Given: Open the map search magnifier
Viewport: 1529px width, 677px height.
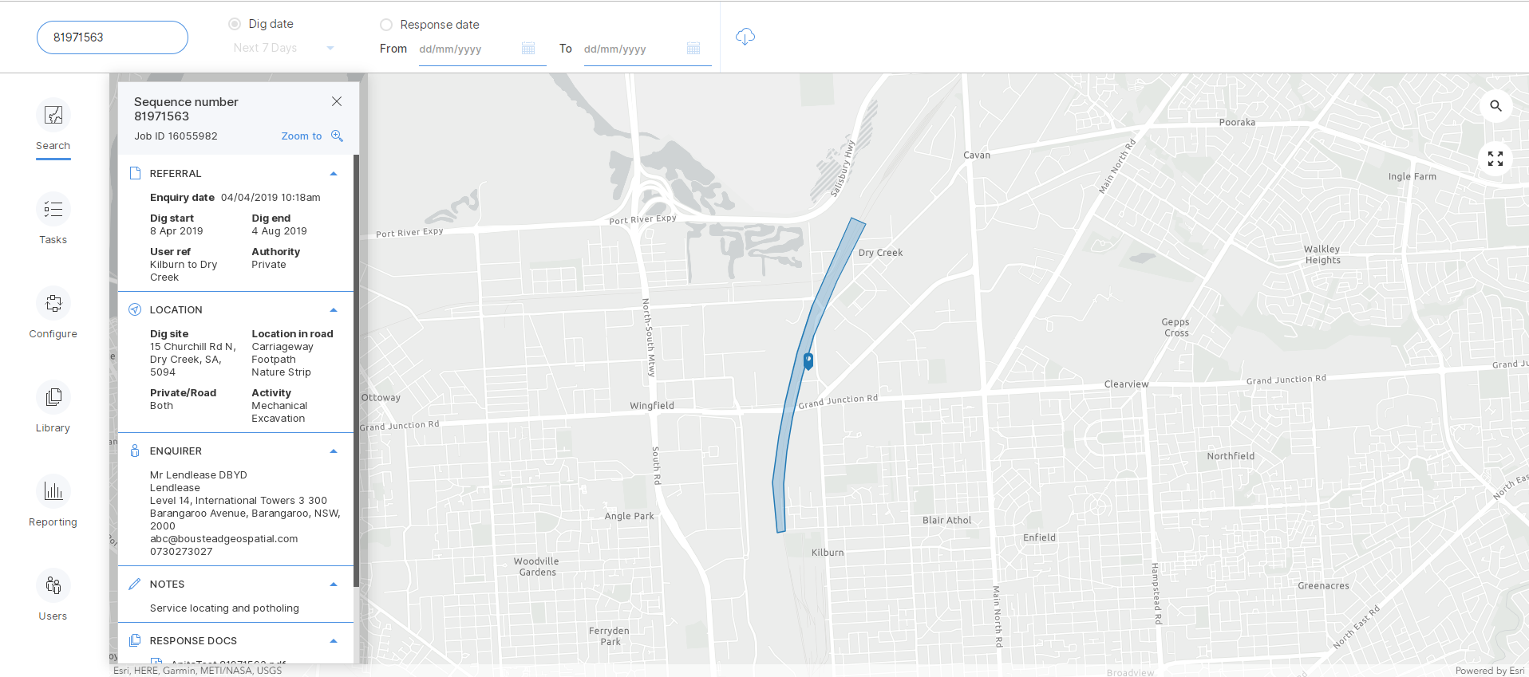Looking at the screenshot, I should (1495, 106).
